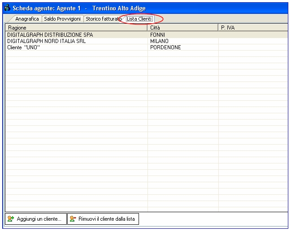The image size is (291, 231).
Task: Sort by the Ragione column header
Action: click(76, 28)
